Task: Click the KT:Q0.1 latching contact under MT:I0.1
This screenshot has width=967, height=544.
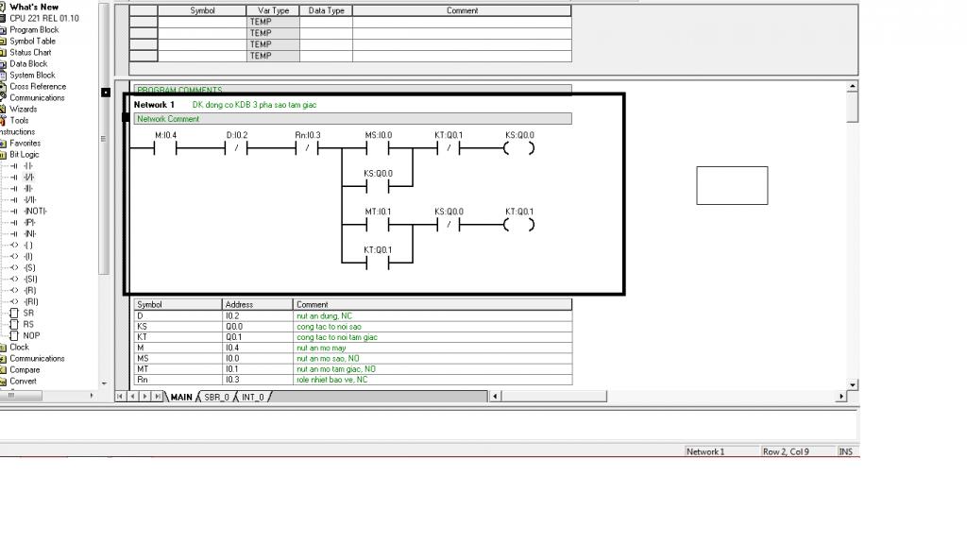Action: 378,263
